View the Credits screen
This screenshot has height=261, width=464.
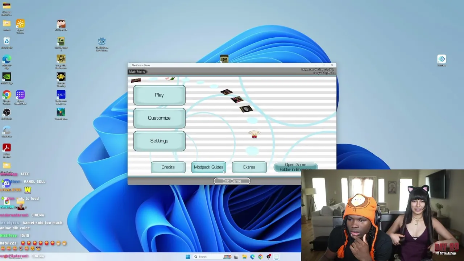pyautogui.click(x=168, y=167)
